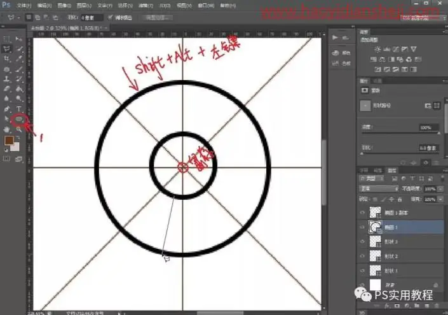Open the 文件(F) menu

[24, 6]
